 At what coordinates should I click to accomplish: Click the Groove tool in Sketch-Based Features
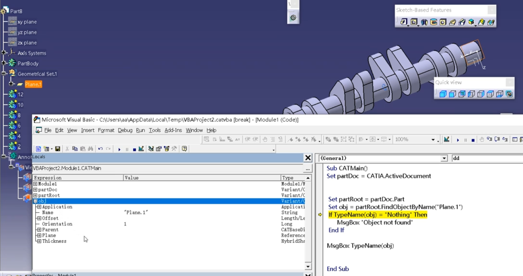[x=434, y=22]
